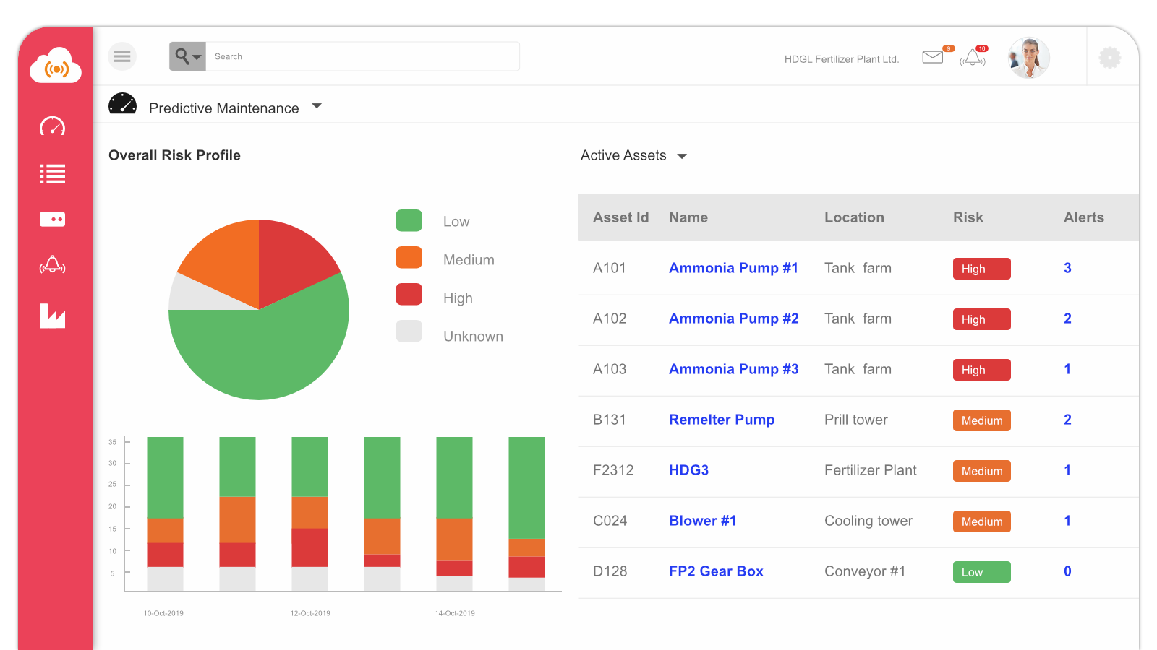Expand the Active Assets dropdown
Image resolution: width=1157 pixels, height=650 pixels.
(x=681, y=156)
